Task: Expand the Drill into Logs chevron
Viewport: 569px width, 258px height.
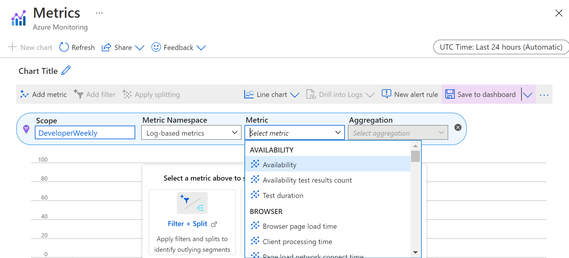Action: (370, 95)
